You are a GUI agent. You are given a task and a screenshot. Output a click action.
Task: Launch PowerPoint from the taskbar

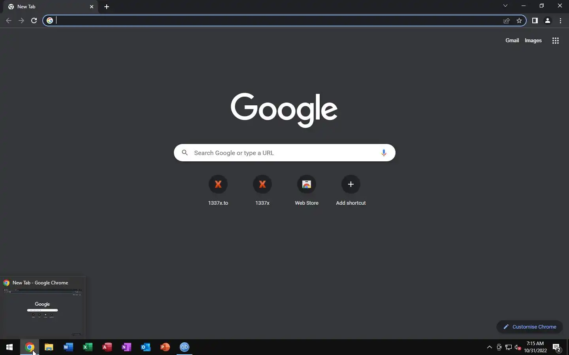pyautogui.click(x=165, y=347)
